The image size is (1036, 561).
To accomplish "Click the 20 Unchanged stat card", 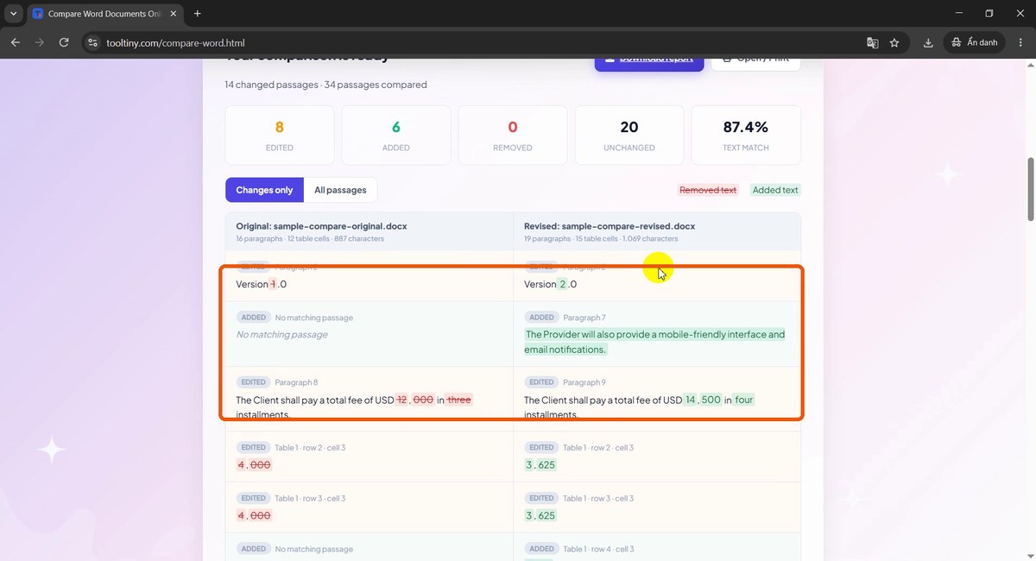I will pos(629,135).
